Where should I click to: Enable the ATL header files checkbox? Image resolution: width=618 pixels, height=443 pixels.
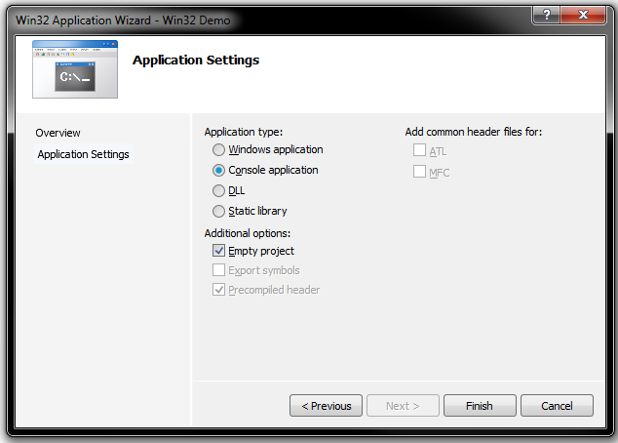coord(420,151)
